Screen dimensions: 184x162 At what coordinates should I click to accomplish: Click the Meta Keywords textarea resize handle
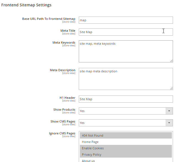[x=171, y=61]
